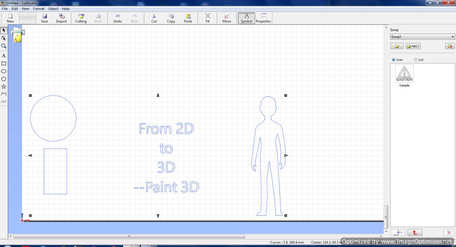Screen dimensions: 456x247
Task: Select the node edit tool
Action: point(4,38)
